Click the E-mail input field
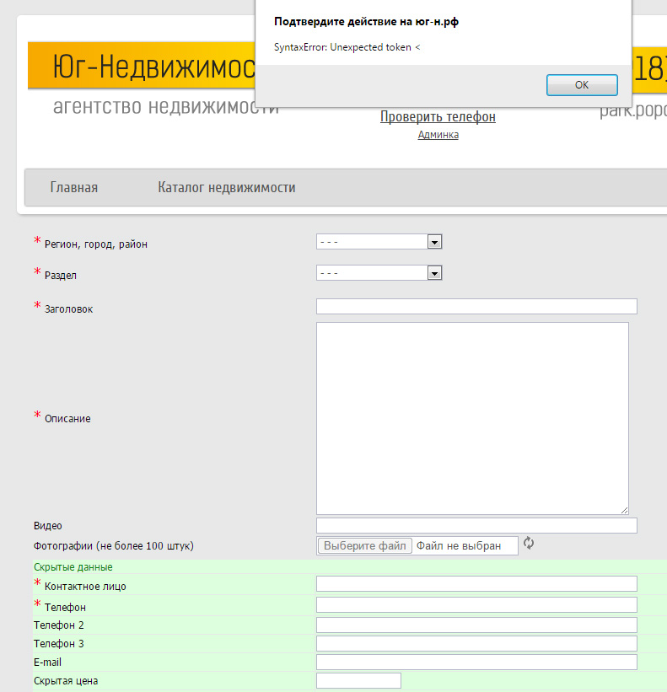This screenshot has height=692, width=667. pos(476,662)
